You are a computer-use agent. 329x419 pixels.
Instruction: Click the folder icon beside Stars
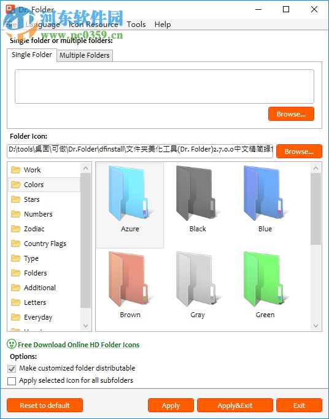(x=16, y=199)
